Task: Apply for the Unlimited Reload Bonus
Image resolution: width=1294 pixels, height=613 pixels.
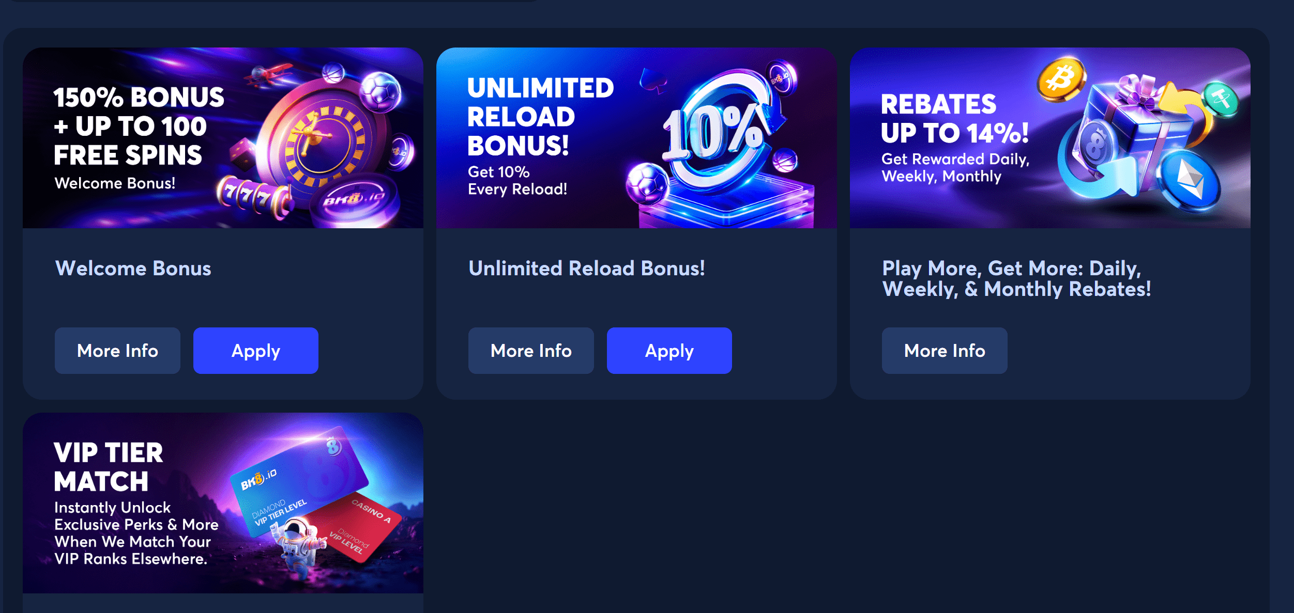Action: click(669, 351)
